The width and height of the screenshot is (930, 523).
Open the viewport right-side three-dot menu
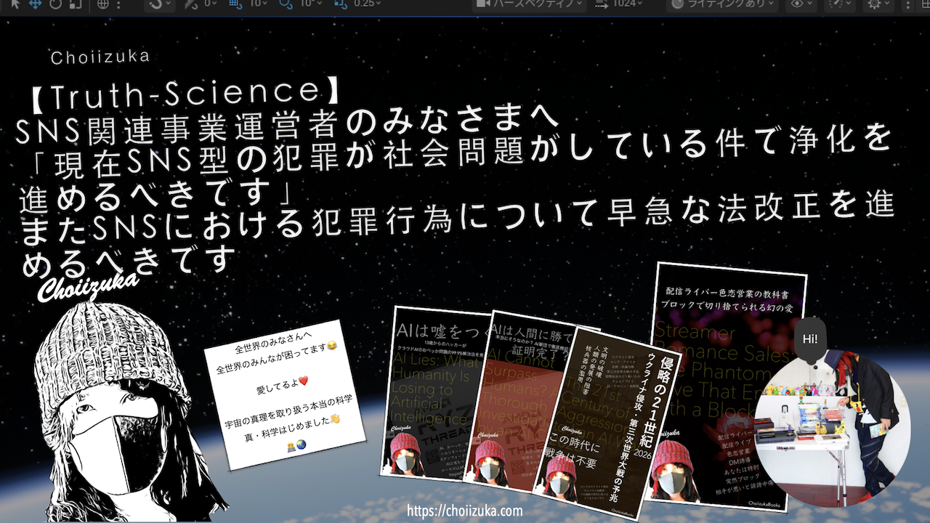[910, 4]
